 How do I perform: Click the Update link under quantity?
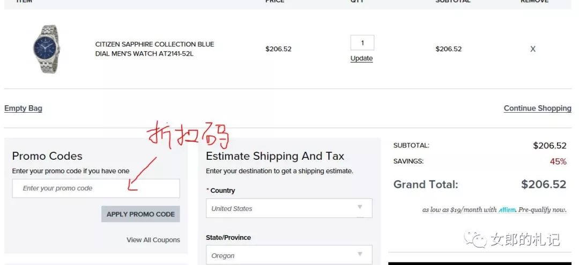click(x=361, y=58)
